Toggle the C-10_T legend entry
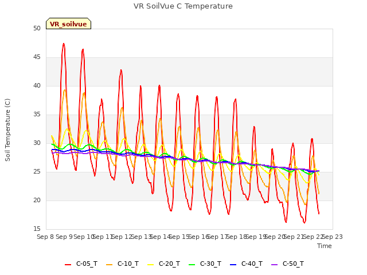Screen dimensions: 367x275 click(122, 264)
